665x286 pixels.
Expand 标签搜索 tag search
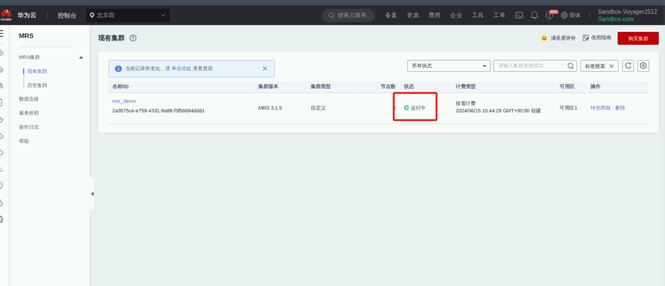[x=599, y=66]
